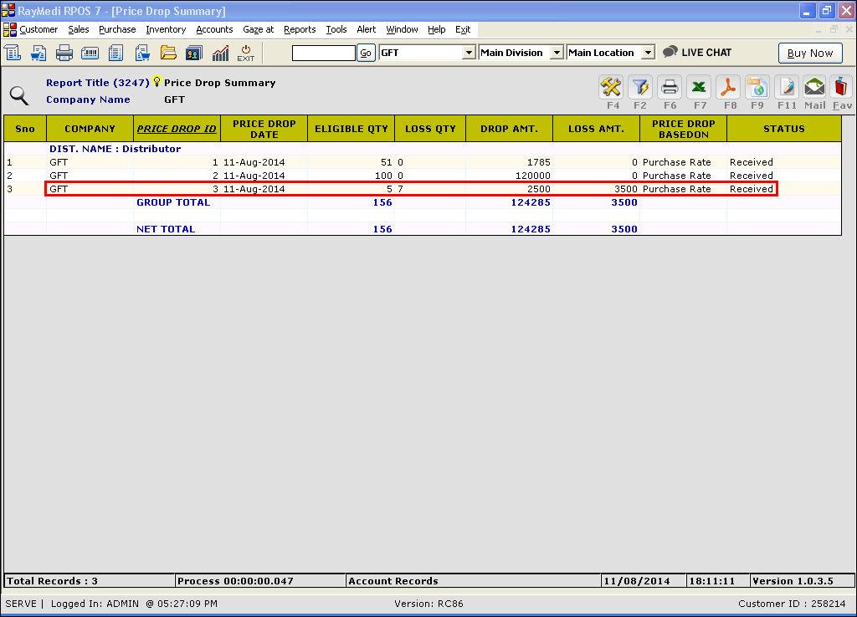The height and width of the screenshot is (617, 857).
Task: Export report as PDF (F8)
Action: (x=728, y=87)
